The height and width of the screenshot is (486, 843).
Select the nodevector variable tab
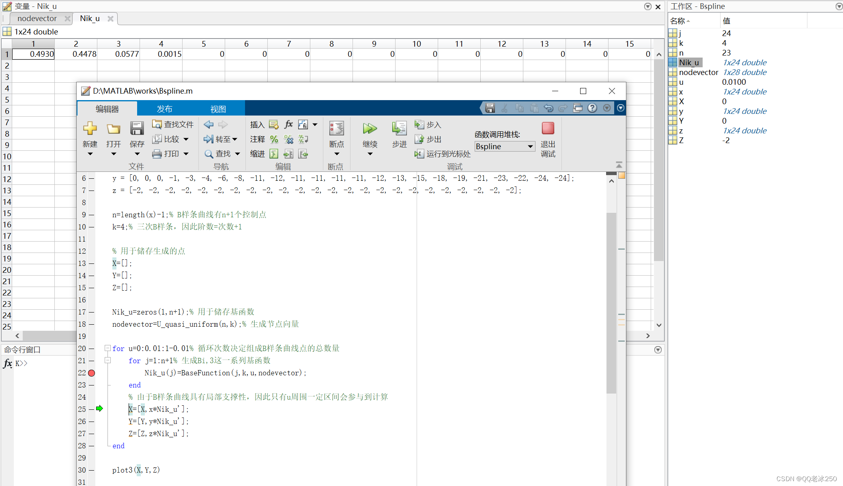pos(37,18)
